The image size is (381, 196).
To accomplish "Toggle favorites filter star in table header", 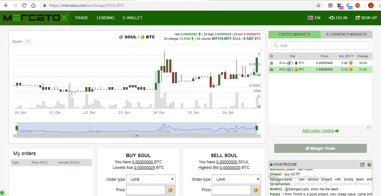I will pyautogui.click(x=271, y=56).
